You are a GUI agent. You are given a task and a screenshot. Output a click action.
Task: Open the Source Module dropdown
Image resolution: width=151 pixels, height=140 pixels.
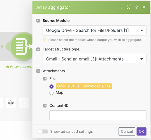94,31
